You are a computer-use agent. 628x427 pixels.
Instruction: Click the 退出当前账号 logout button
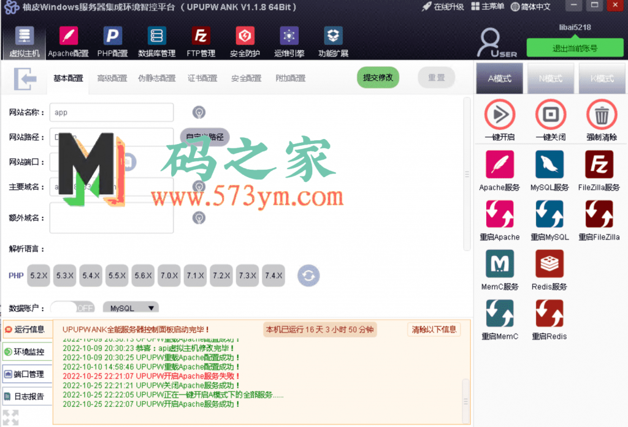[x=575, y=48]
